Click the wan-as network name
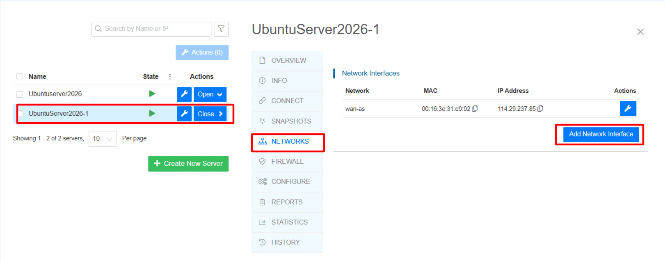The height and width of the screenshot is (261, 665). tap(355, 109)
